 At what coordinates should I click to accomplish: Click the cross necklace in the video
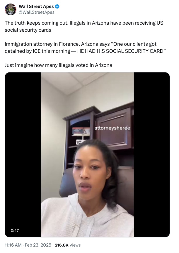74,227
